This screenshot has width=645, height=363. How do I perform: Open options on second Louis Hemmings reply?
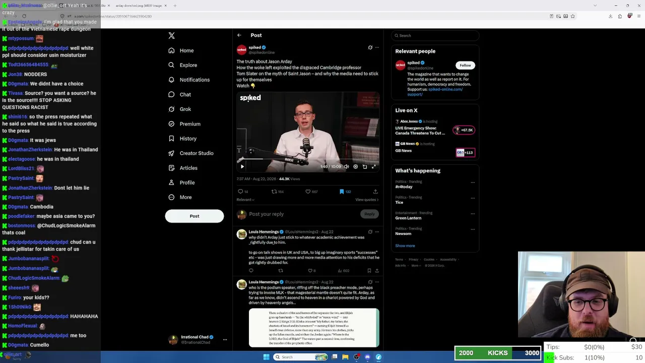(x=377, y=282)
